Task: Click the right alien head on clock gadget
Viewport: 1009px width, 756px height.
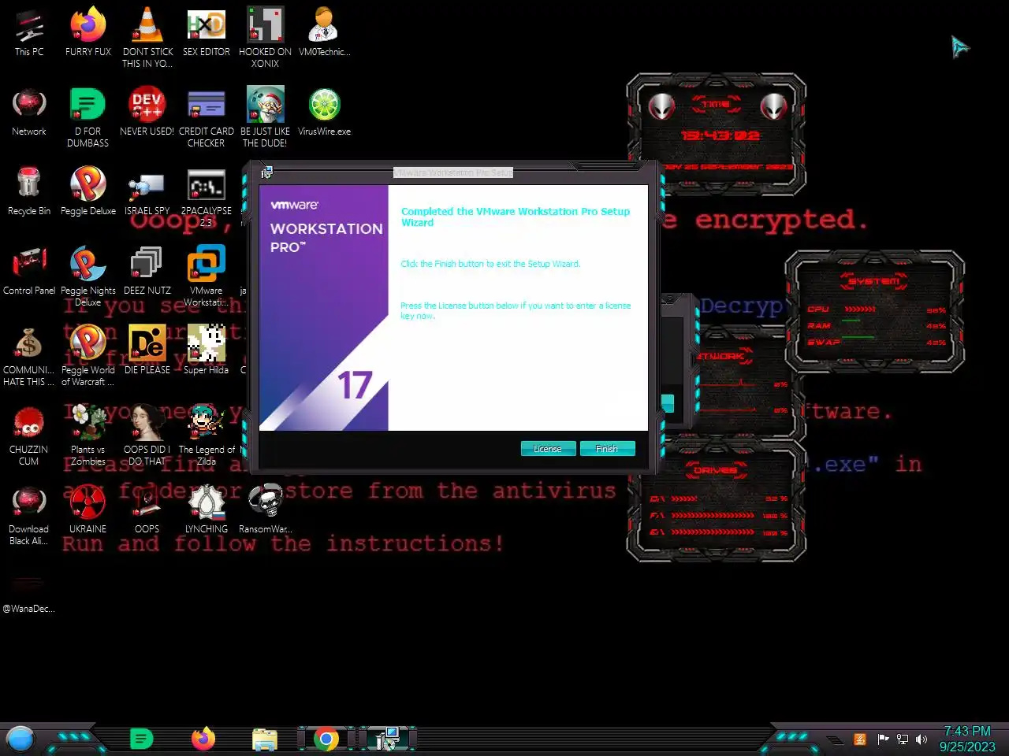Action: (x=773, y=106)
